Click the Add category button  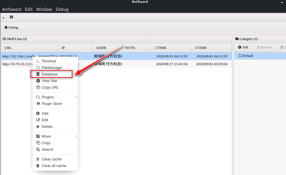click(x=243, y=47)
